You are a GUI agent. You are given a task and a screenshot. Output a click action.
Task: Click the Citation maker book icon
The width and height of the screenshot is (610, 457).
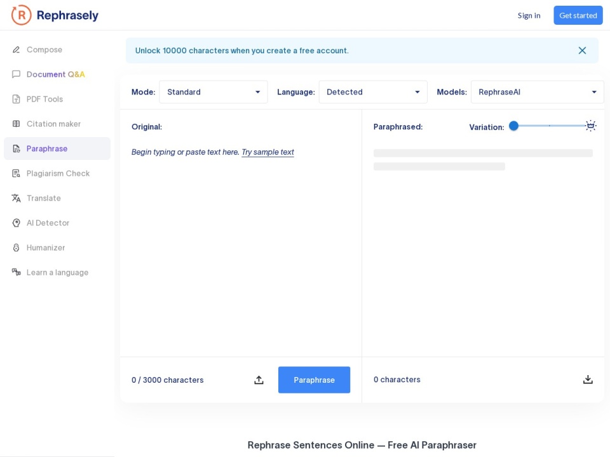16,124
